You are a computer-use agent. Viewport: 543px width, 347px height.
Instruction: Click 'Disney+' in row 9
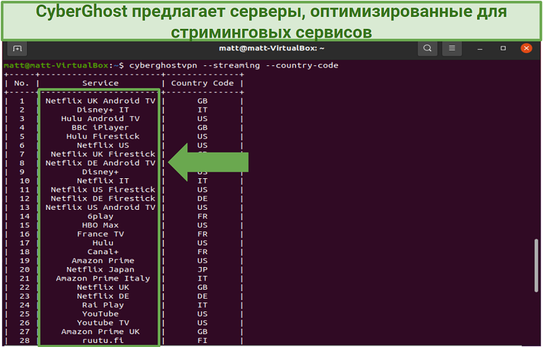[x=100, y=171]
